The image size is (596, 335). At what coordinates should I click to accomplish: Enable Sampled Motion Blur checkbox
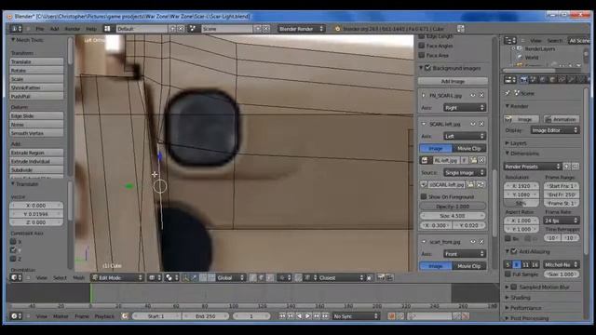click(514, 288)
